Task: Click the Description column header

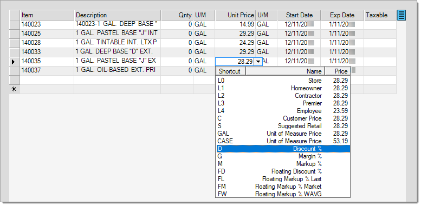Action: coord(118,15)
